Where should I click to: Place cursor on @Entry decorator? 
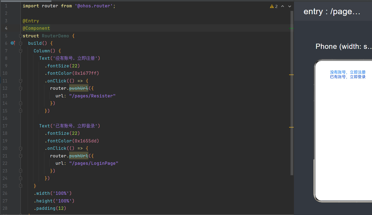[x=31, y=21]
